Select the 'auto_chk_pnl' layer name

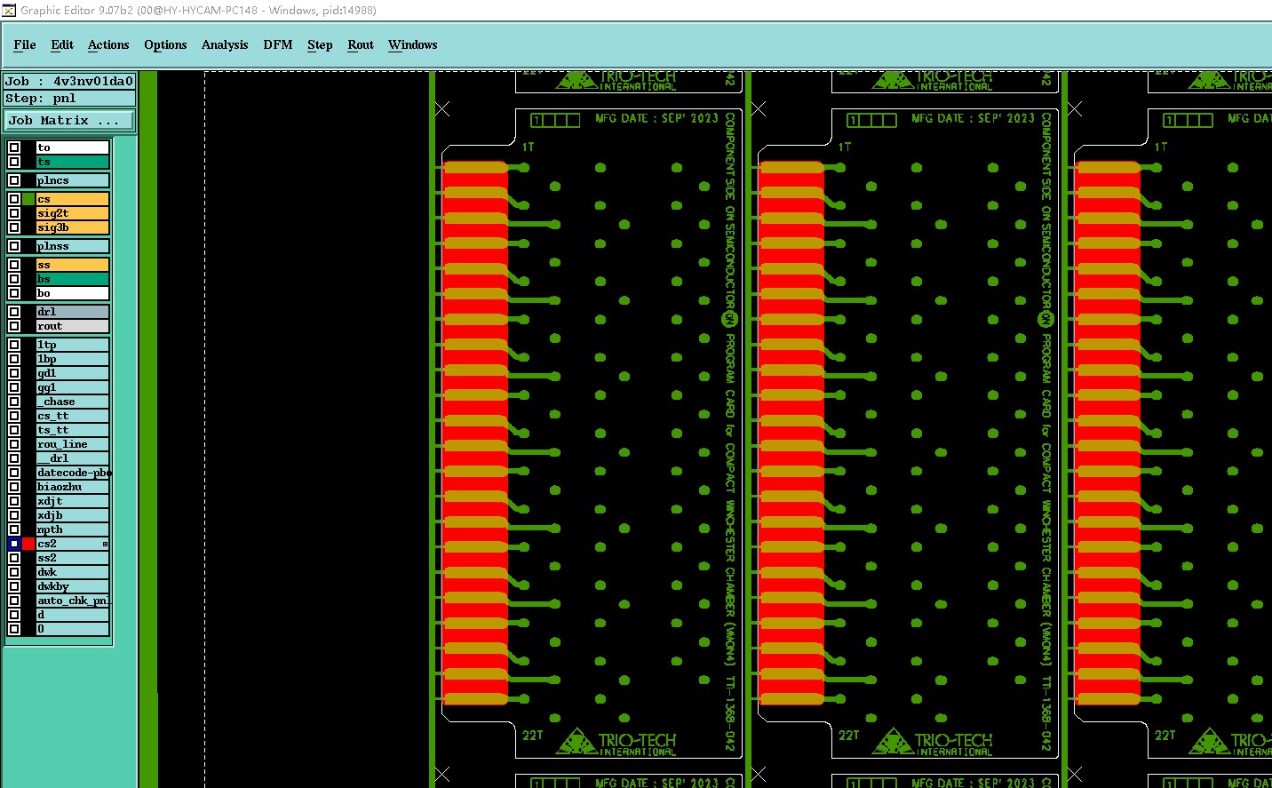(73, 601)
